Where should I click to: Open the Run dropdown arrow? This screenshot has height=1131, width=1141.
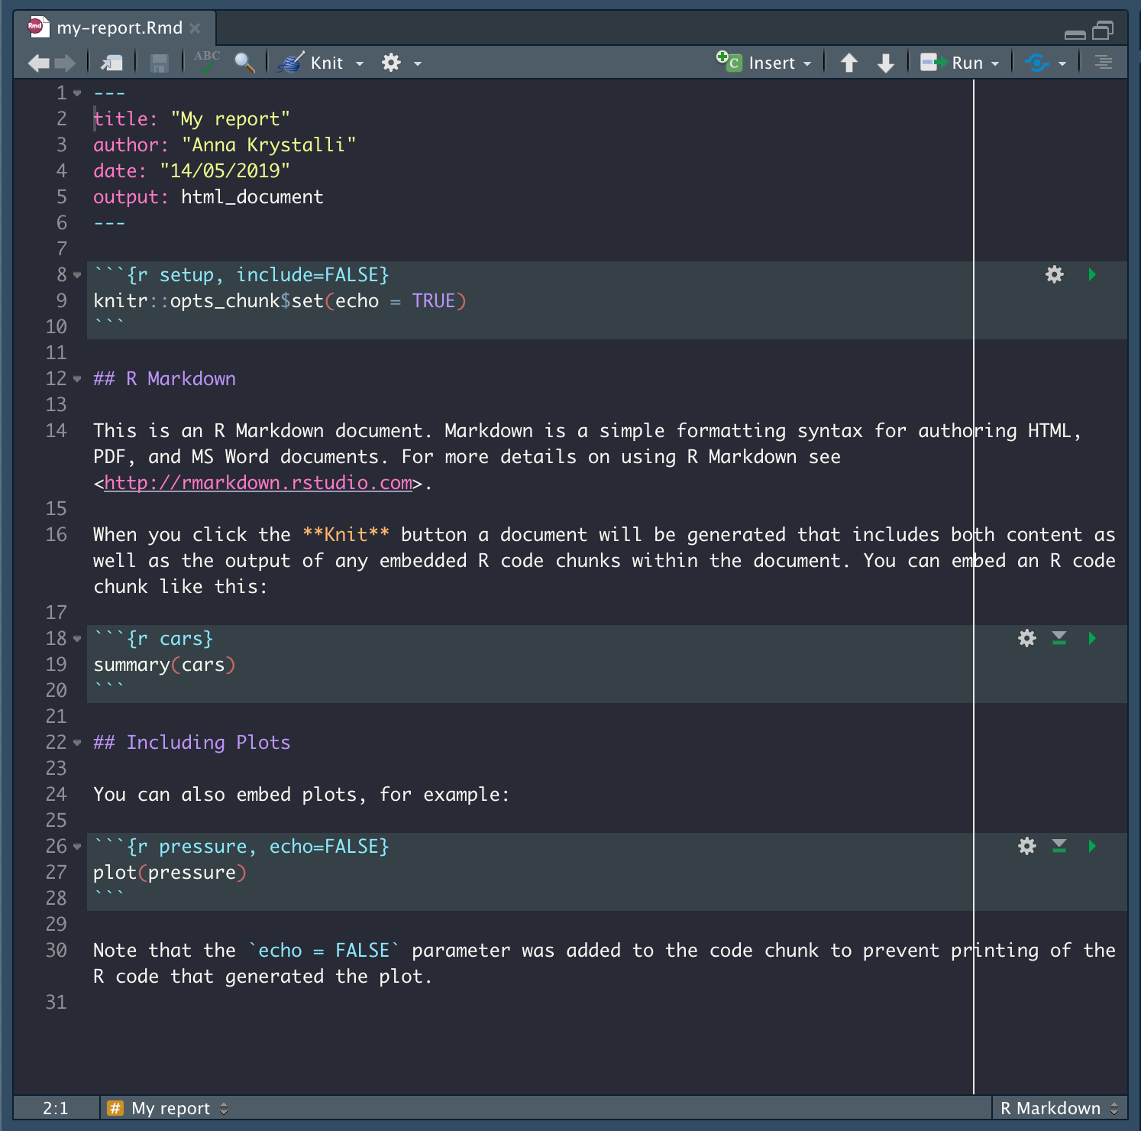coord(995,64)
